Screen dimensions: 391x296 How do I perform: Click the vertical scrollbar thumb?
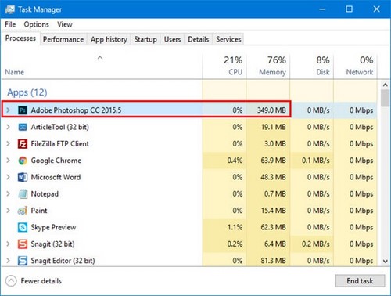tap(386, 99)
